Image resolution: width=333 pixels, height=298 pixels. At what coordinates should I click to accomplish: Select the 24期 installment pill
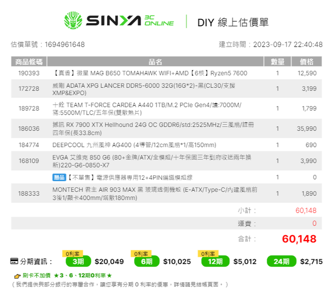pyautogui.click(x=281, y=262)
